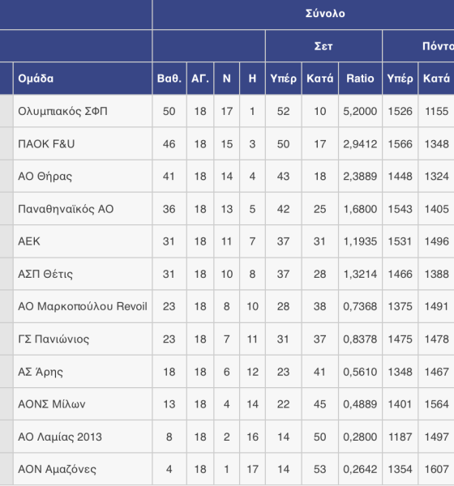Image resolution: width=454 pixels, height=486 pixels.
Task: Click the ΑΣ Άρης team name
Action: click(x=41, y=372)
